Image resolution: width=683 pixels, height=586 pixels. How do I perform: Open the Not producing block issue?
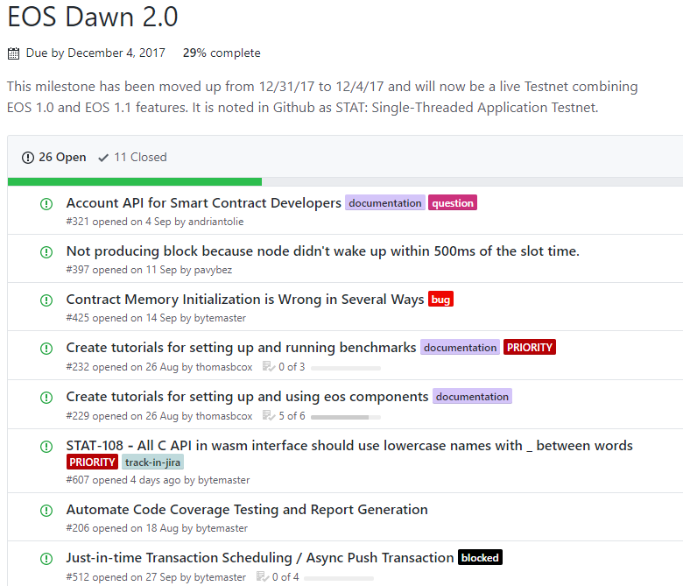click(x=323, y=251)
